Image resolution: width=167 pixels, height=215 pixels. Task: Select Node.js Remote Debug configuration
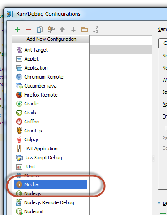[51, 202]
